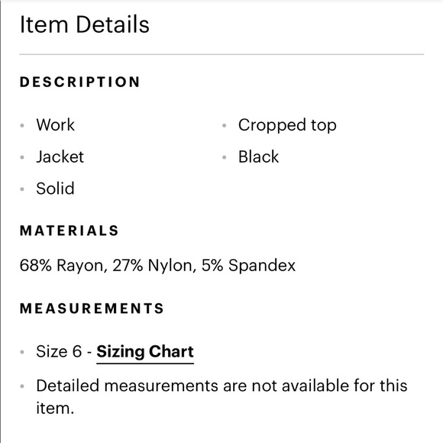Click the Size 6 text label
This screenshot has height=443, width=443.
(59, 352)
